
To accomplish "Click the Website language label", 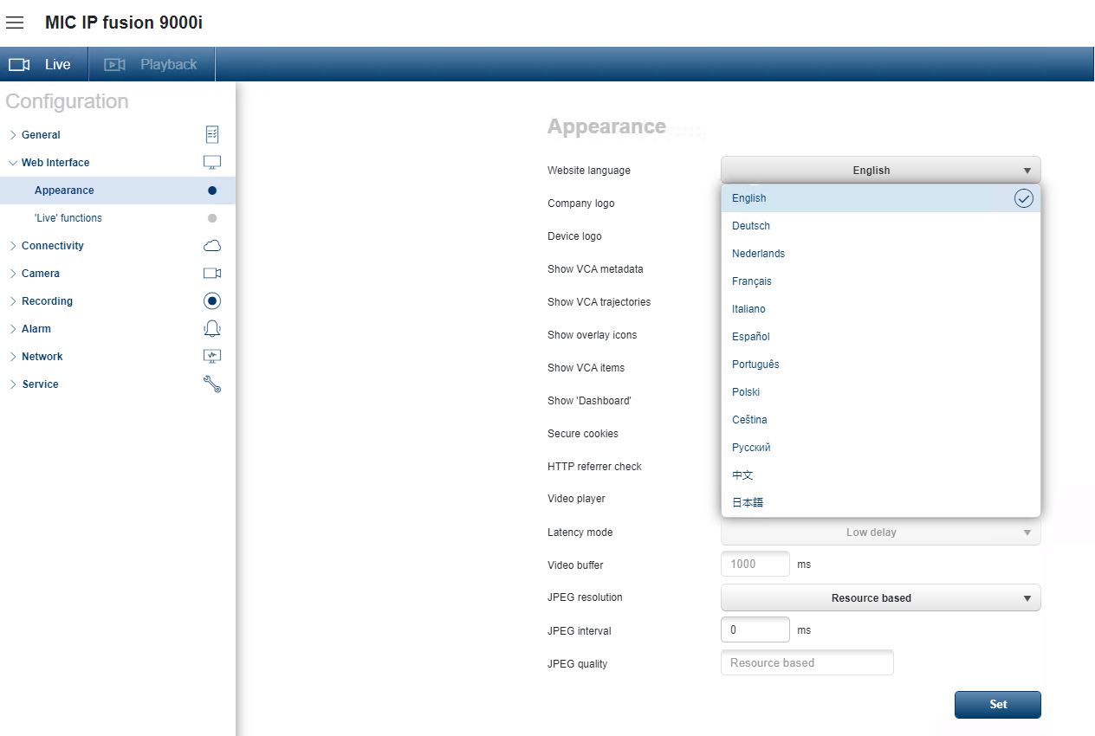I will 589,171.
